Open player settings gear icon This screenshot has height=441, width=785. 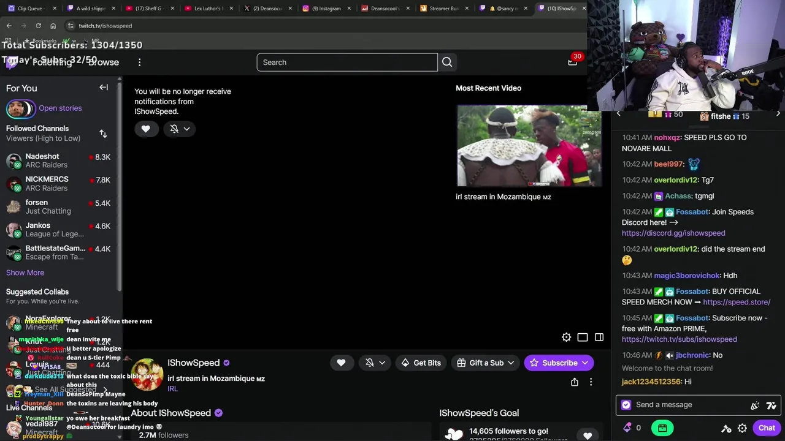566,337
